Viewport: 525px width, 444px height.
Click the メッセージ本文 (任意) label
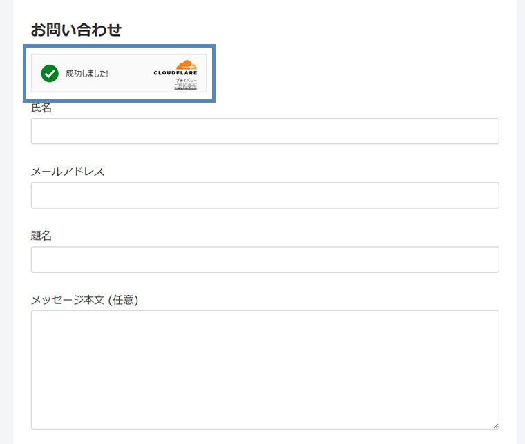[x=84, y=300]
